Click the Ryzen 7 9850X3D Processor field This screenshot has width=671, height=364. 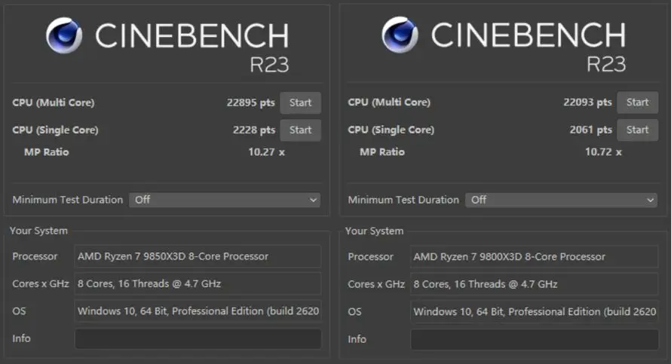198,256
